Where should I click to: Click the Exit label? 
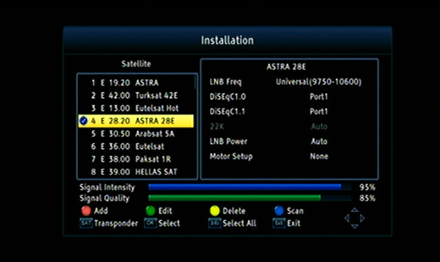[x=294, y=224]
